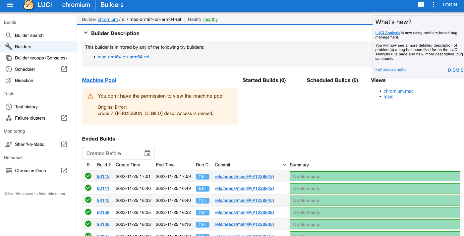The width and height of the screenshot is (464, 236).
Task: Click the Failure clusters bubble icon
Action: coord(9,118)
